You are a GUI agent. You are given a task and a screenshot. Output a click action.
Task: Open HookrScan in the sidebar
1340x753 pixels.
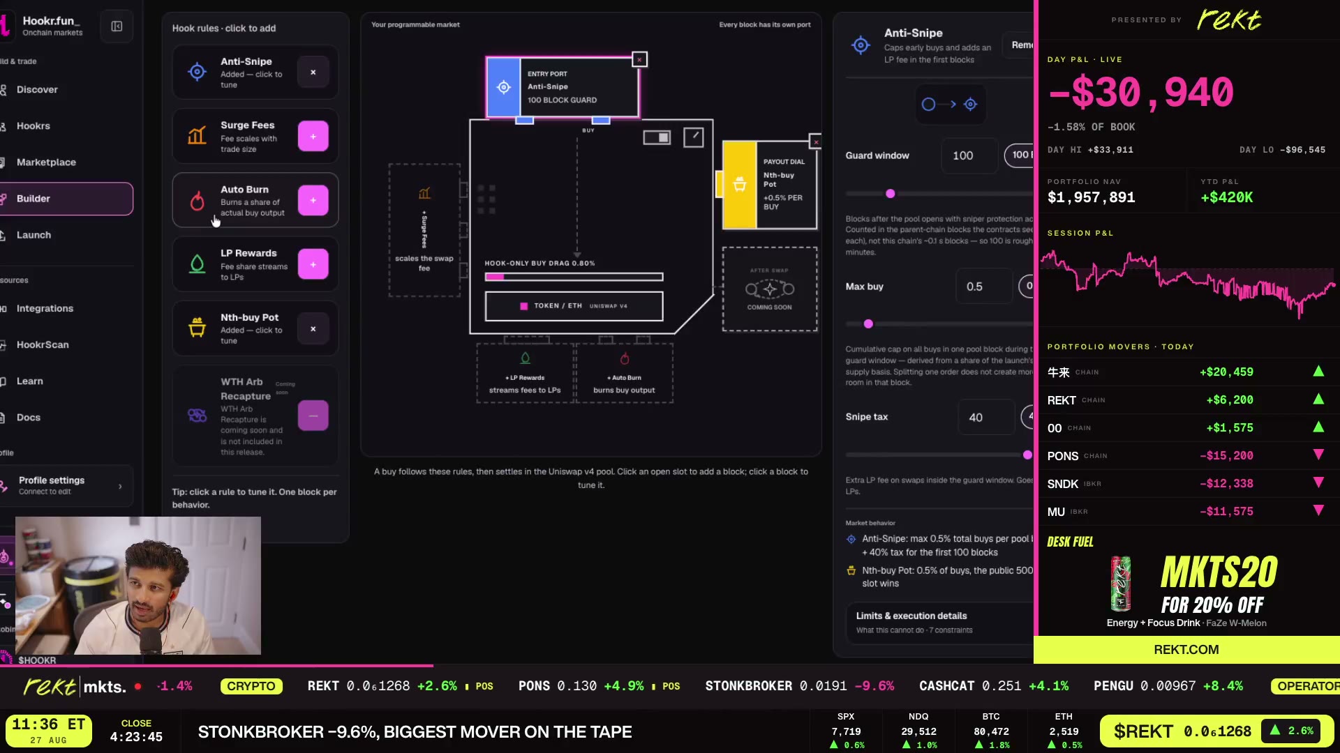(43, 345)
